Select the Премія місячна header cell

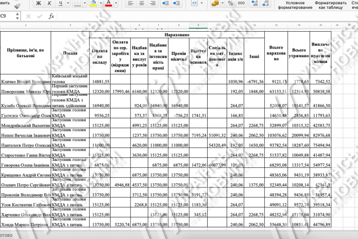(x=179, y=56)
